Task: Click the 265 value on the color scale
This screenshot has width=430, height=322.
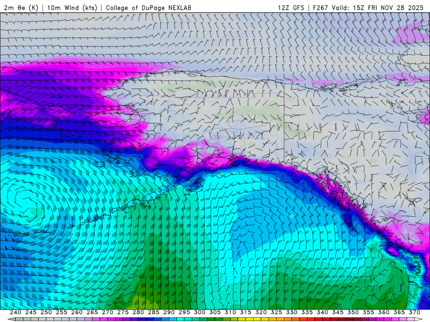Action: [x=92, y=312]
